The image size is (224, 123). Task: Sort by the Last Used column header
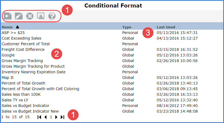pos(166,27)
